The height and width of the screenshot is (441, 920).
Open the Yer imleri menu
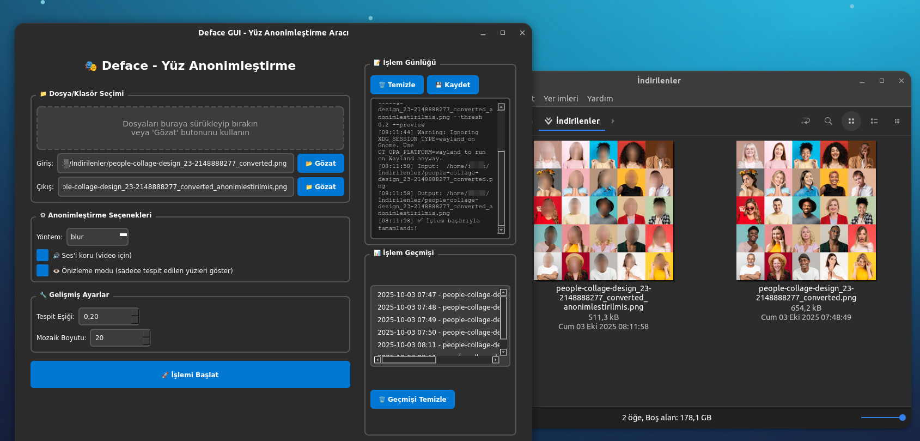click(560, 99)
